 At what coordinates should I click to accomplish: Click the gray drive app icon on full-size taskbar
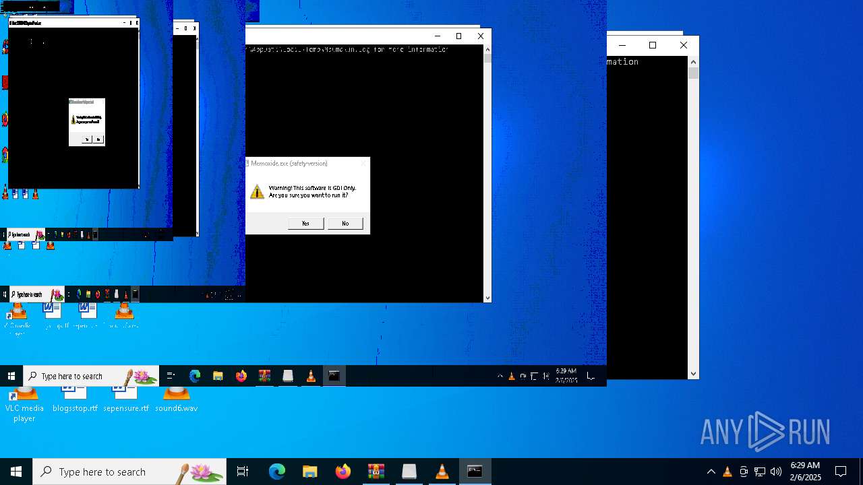409,472
